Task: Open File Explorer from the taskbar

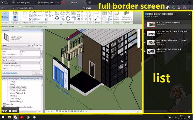Action: point(9,117)
